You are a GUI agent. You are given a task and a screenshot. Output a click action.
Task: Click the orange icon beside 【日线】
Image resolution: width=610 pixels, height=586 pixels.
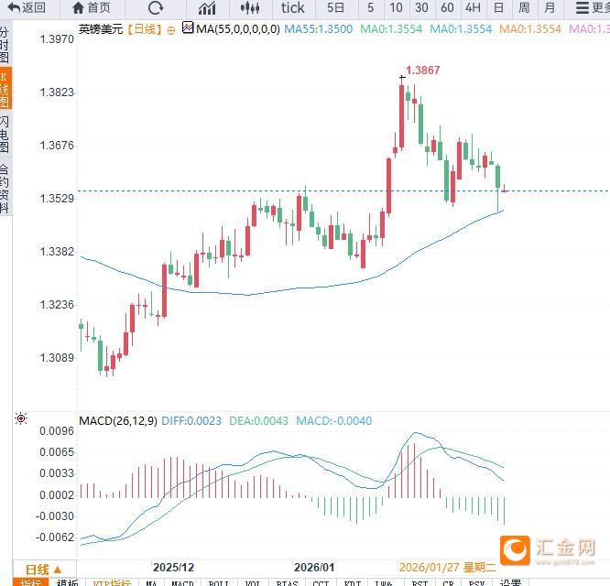pyautogui.click(x=170, y=30)
